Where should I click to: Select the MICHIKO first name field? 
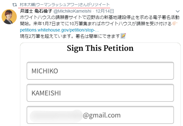pyautogui.click(x=100, y=71)
